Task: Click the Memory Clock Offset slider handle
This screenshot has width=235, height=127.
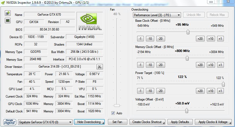Action: [x=187, y=58]
